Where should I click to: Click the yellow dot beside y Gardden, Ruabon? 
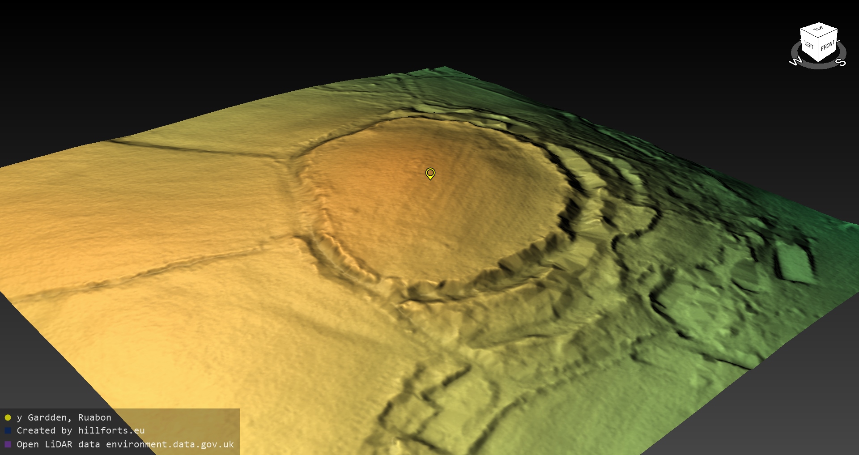tap(8, 418)
